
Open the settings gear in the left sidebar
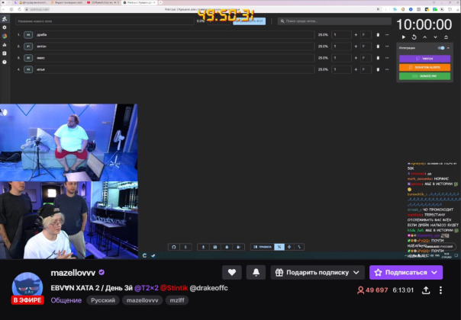[x=5, y=27]
